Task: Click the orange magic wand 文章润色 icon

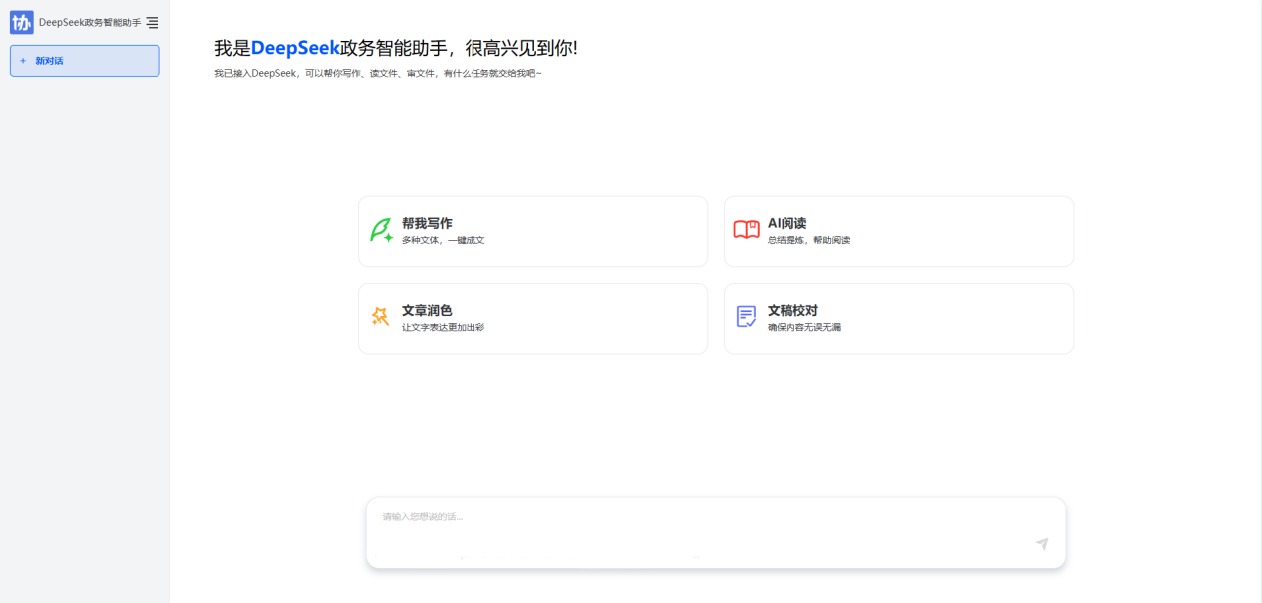Action: tap(380, 316)
